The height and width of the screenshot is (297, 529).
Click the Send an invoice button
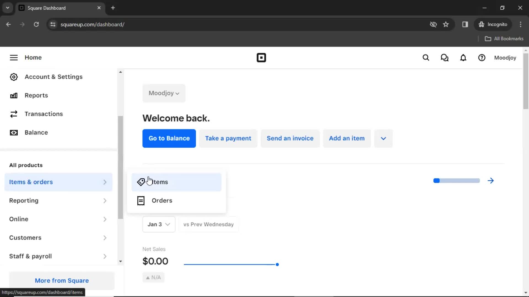pos(290,138)
